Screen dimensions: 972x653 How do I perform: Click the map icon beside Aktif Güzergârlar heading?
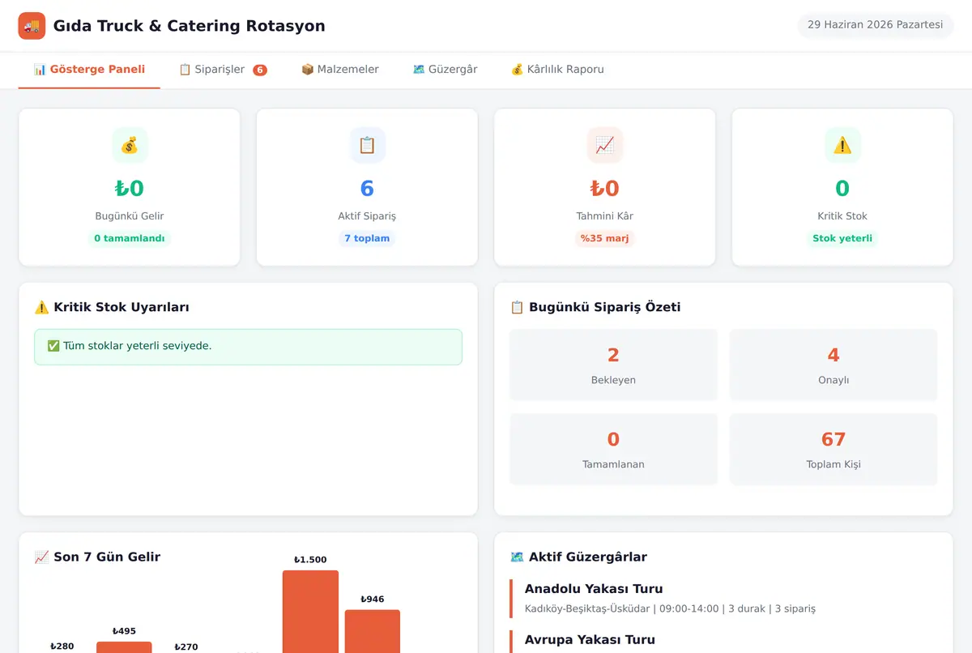point(517,557)
